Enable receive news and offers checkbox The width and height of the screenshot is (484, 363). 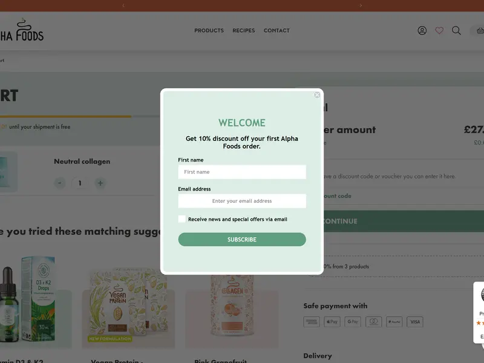pos(182,219)
